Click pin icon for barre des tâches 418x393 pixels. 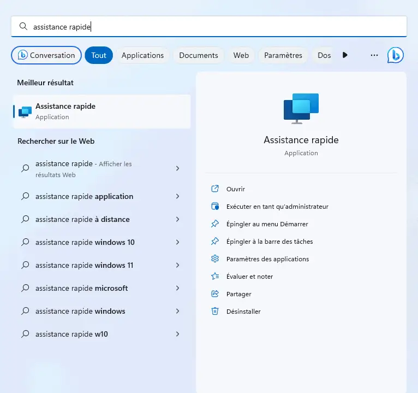(x=215, y=242)
